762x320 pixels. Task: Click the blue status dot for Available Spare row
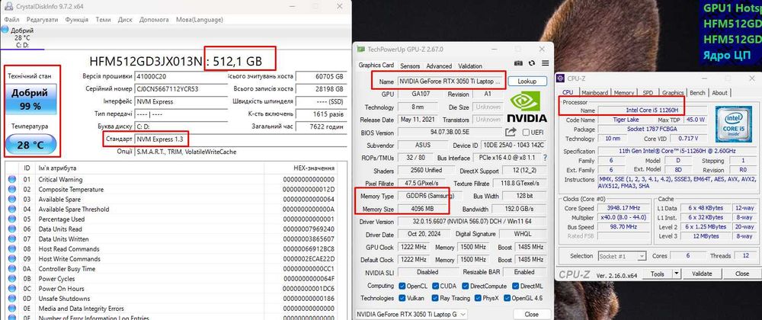point(12,199)
